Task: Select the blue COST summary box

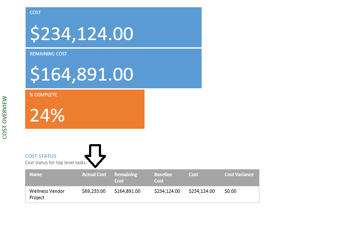Action: 113,27
